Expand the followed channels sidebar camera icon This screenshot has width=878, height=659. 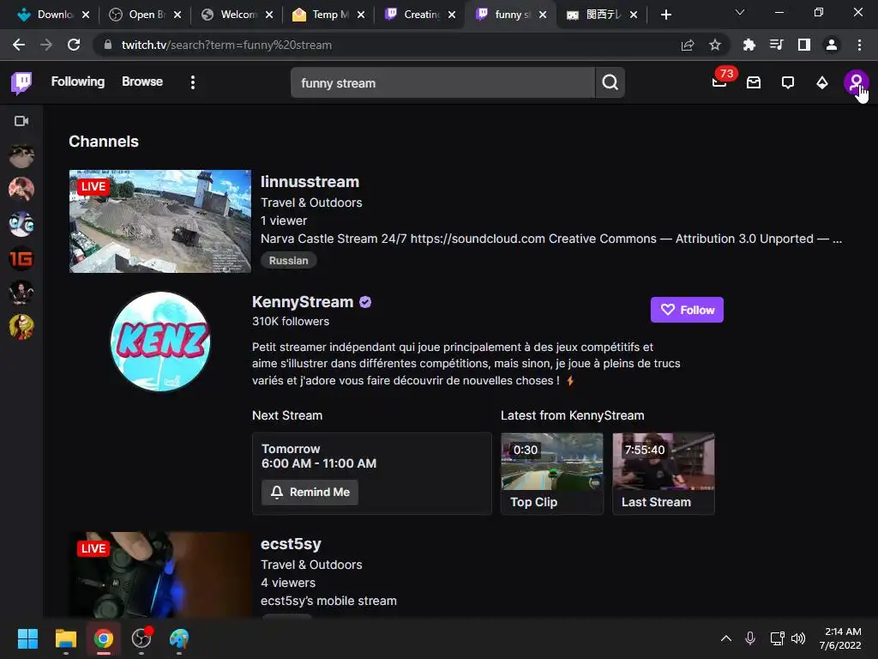[21, 121]
